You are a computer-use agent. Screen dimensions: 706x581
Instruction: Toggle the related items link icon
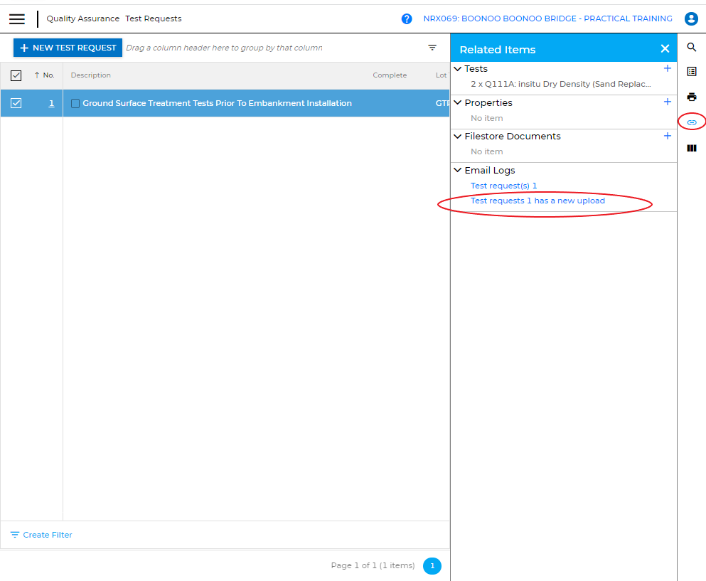(691, 122)
